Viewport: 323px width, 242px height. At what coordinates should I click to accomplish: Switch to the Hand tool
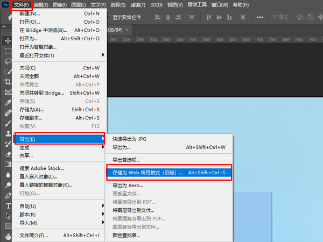point(8,236)
